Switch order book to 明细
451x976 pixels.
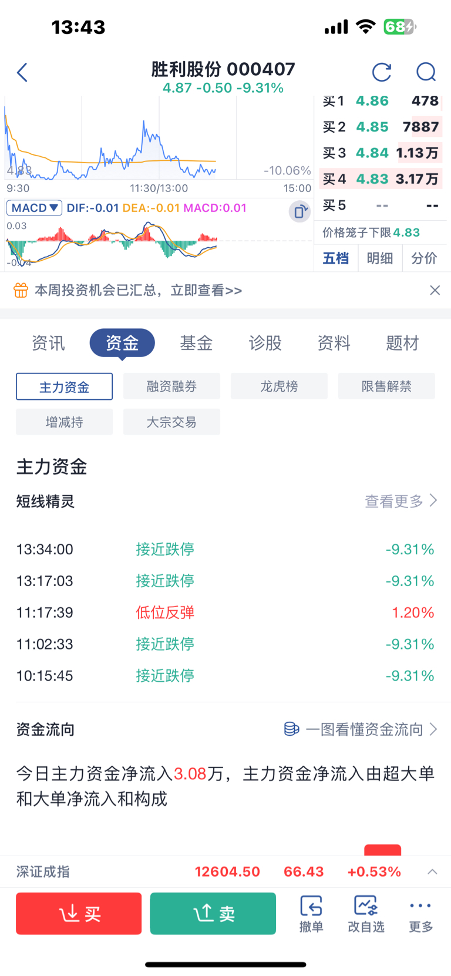coord(380,258)
